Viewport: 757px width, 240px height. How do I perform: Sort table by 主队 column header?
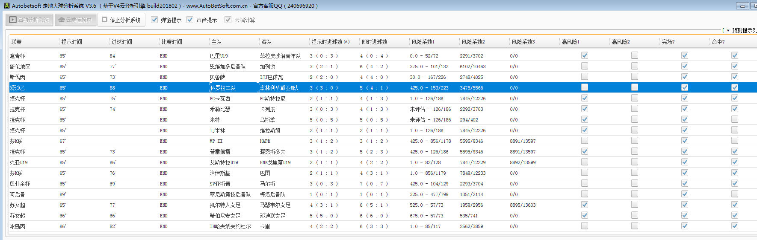pyautogui.click(x=217, y=42)
